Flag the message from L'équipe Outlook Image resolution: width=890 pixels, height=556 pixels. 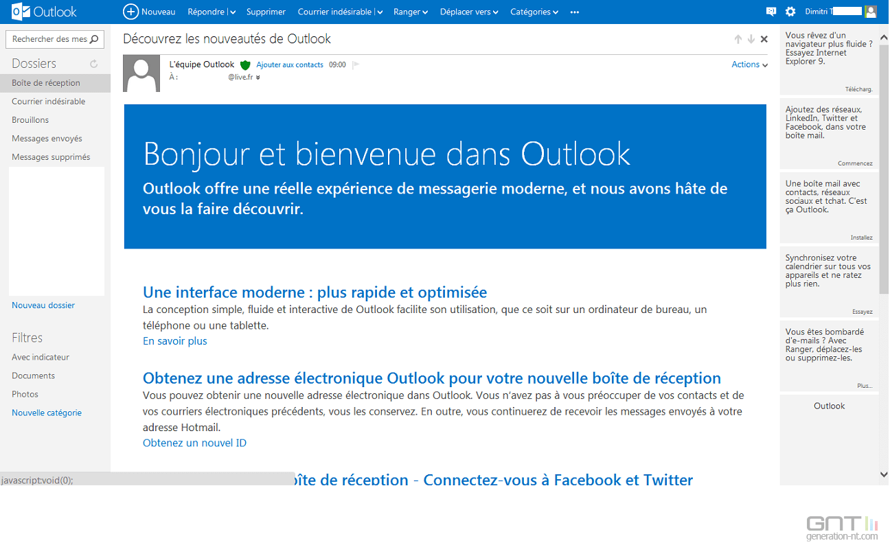(354, 64)
